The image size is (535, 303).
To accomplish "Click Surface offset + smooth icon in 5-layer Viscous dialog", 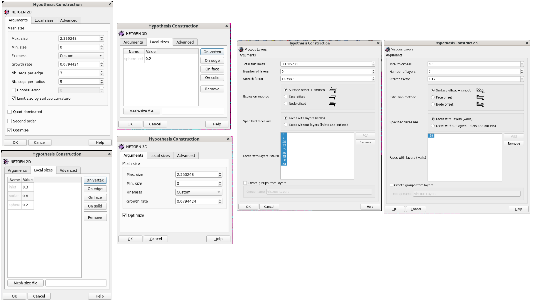I will (333, 90).
